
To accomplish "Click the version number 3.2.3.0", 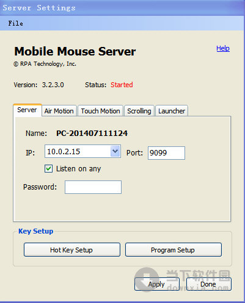I will 53,85.
